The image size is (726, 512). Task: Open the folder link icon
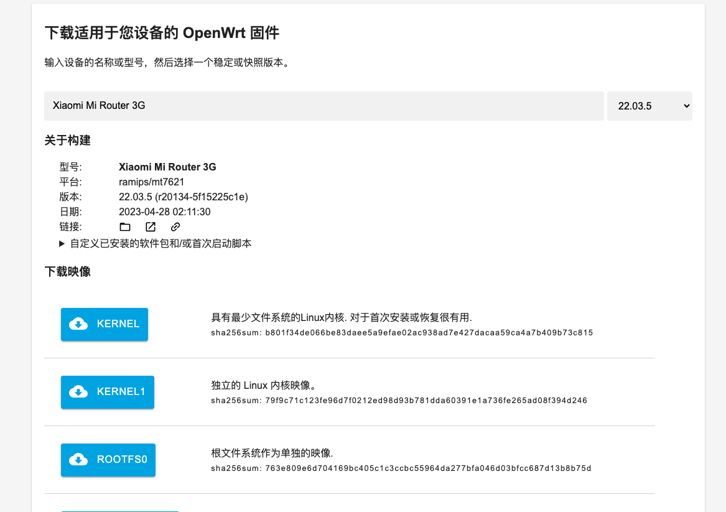click(125, 227)
